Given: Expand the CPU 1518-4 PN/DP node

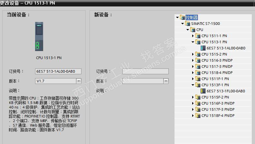Looking at the screenshot, I should (x=193, y=73).
